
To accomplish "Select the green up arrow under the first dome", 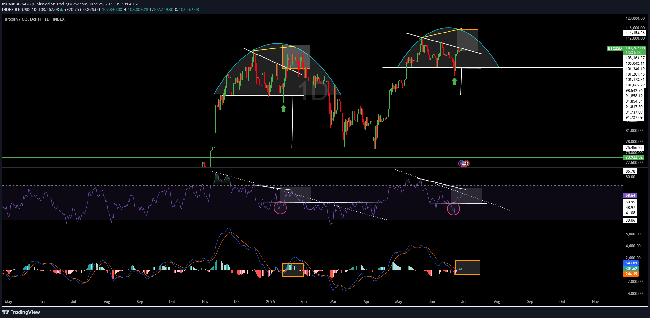I will (283, 108).
